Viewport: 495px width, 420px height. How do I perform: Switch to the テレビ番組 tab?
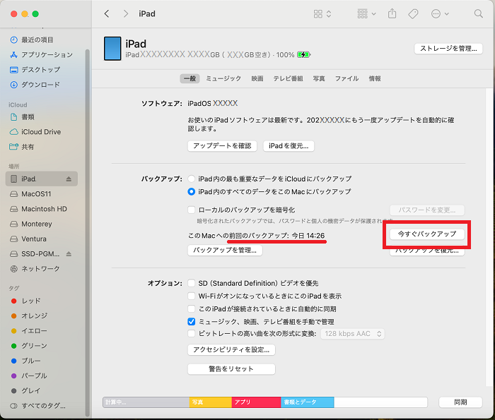[x=288, y=78]
